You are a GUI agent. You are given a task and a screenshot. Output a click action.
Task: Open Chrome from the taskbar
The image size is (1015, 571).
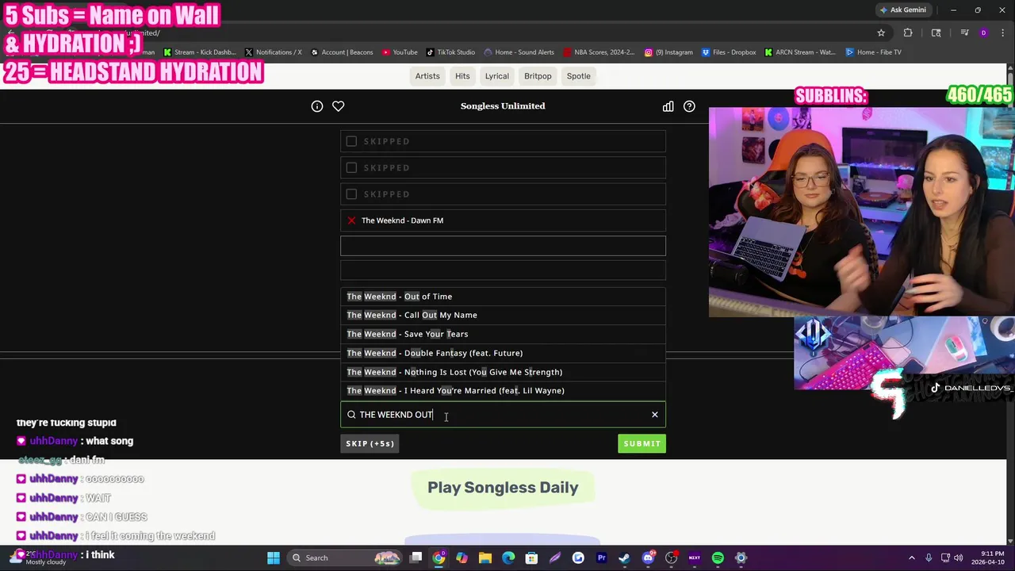tap(439, 558)
